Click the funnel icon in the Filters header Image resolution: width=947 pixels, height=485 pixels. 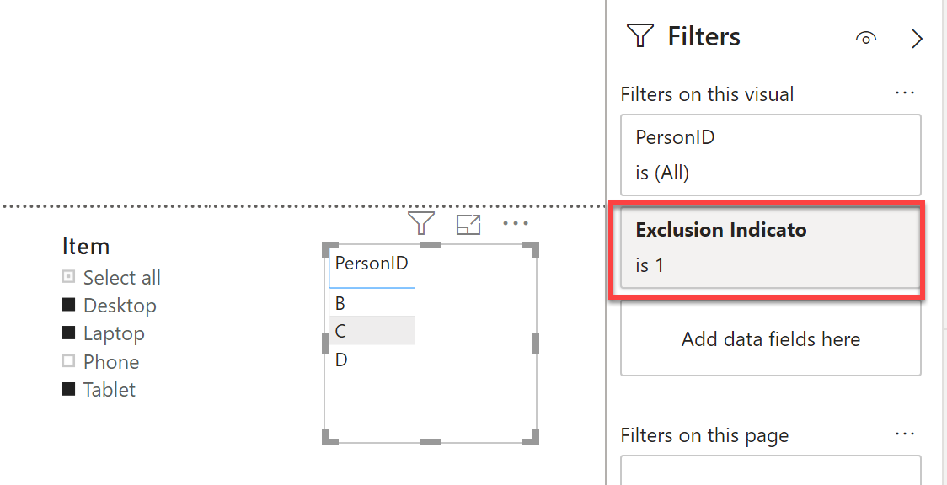[x=641, y=36]
